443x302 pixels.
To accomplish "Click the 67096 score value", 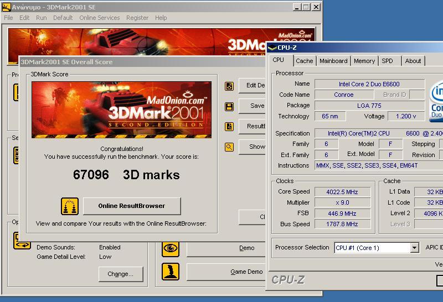I will pyautogui.click(x=91, y=175).
